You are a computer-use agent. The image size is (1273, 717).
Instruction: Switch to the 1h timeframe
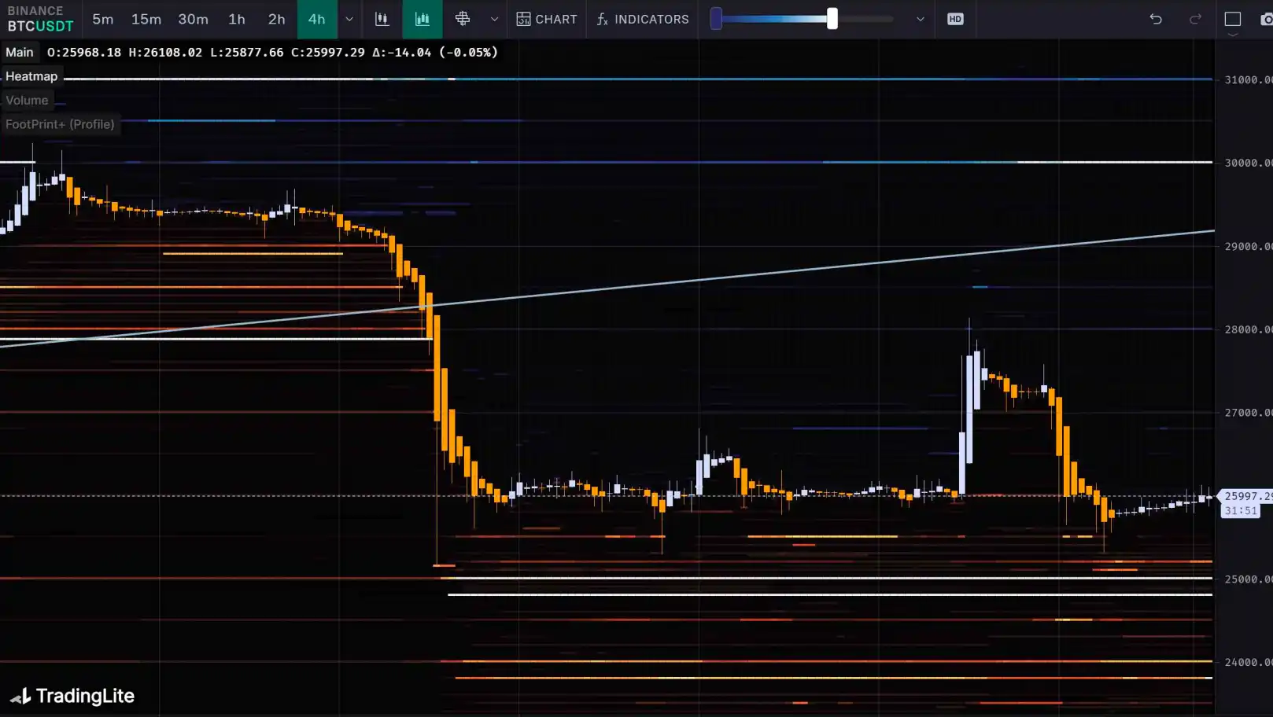(x=237, y=19)
